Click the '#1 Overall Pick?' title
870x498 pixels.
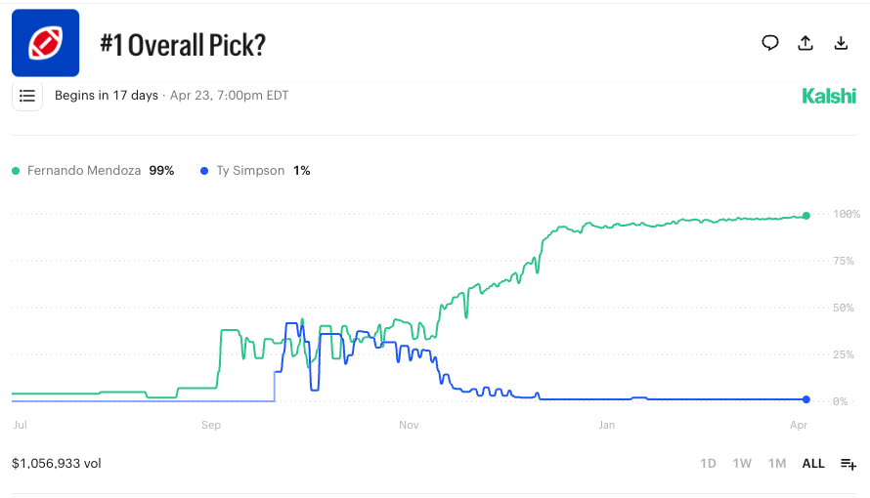(183, 45)
